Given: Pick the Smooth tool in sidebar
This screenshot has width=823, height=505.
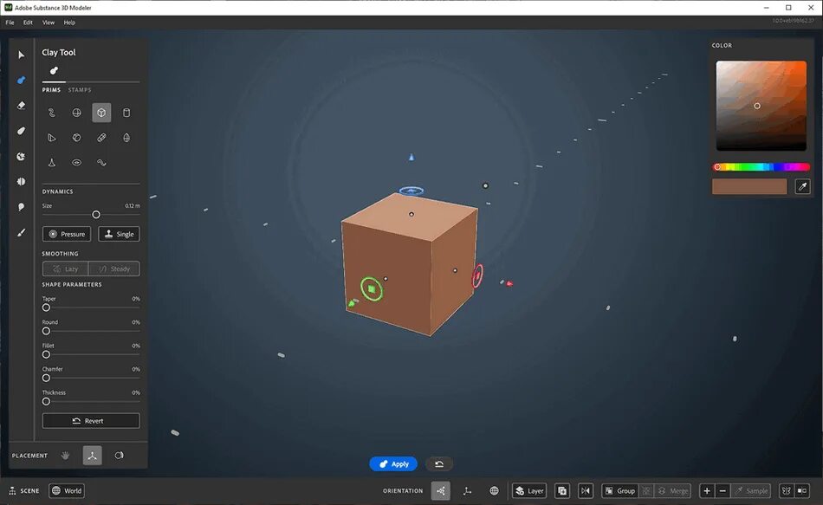Looking at the screenshot, I should (x=21, y=131).
